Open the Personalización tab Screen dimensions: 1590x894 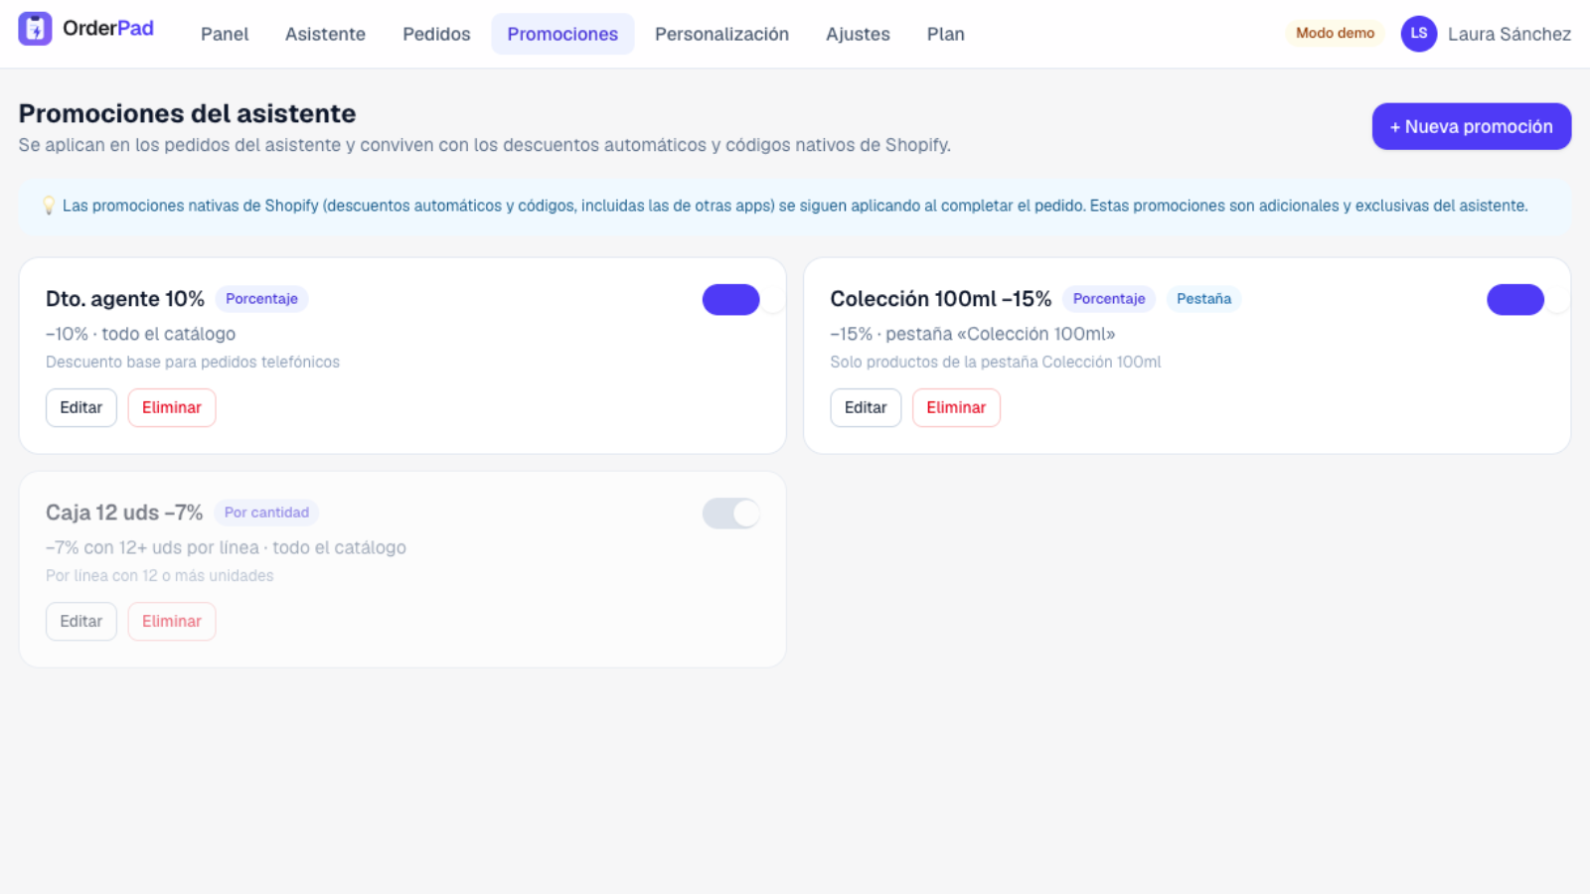coord(721,34)
